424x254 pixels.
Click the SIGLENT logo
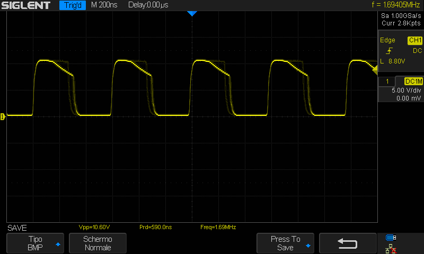click(x=26, y=5)
